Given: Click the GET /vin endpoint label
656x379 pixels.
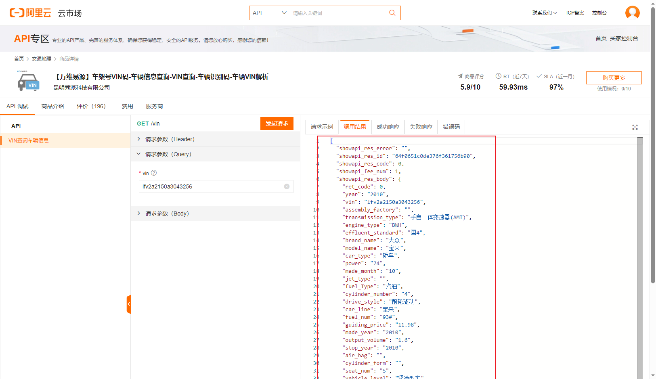Looking at the screenshot, I should 148,124.
